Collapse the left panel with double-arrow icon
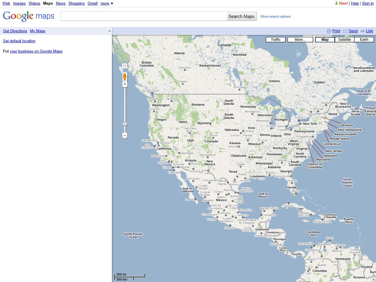 point(110,31)
